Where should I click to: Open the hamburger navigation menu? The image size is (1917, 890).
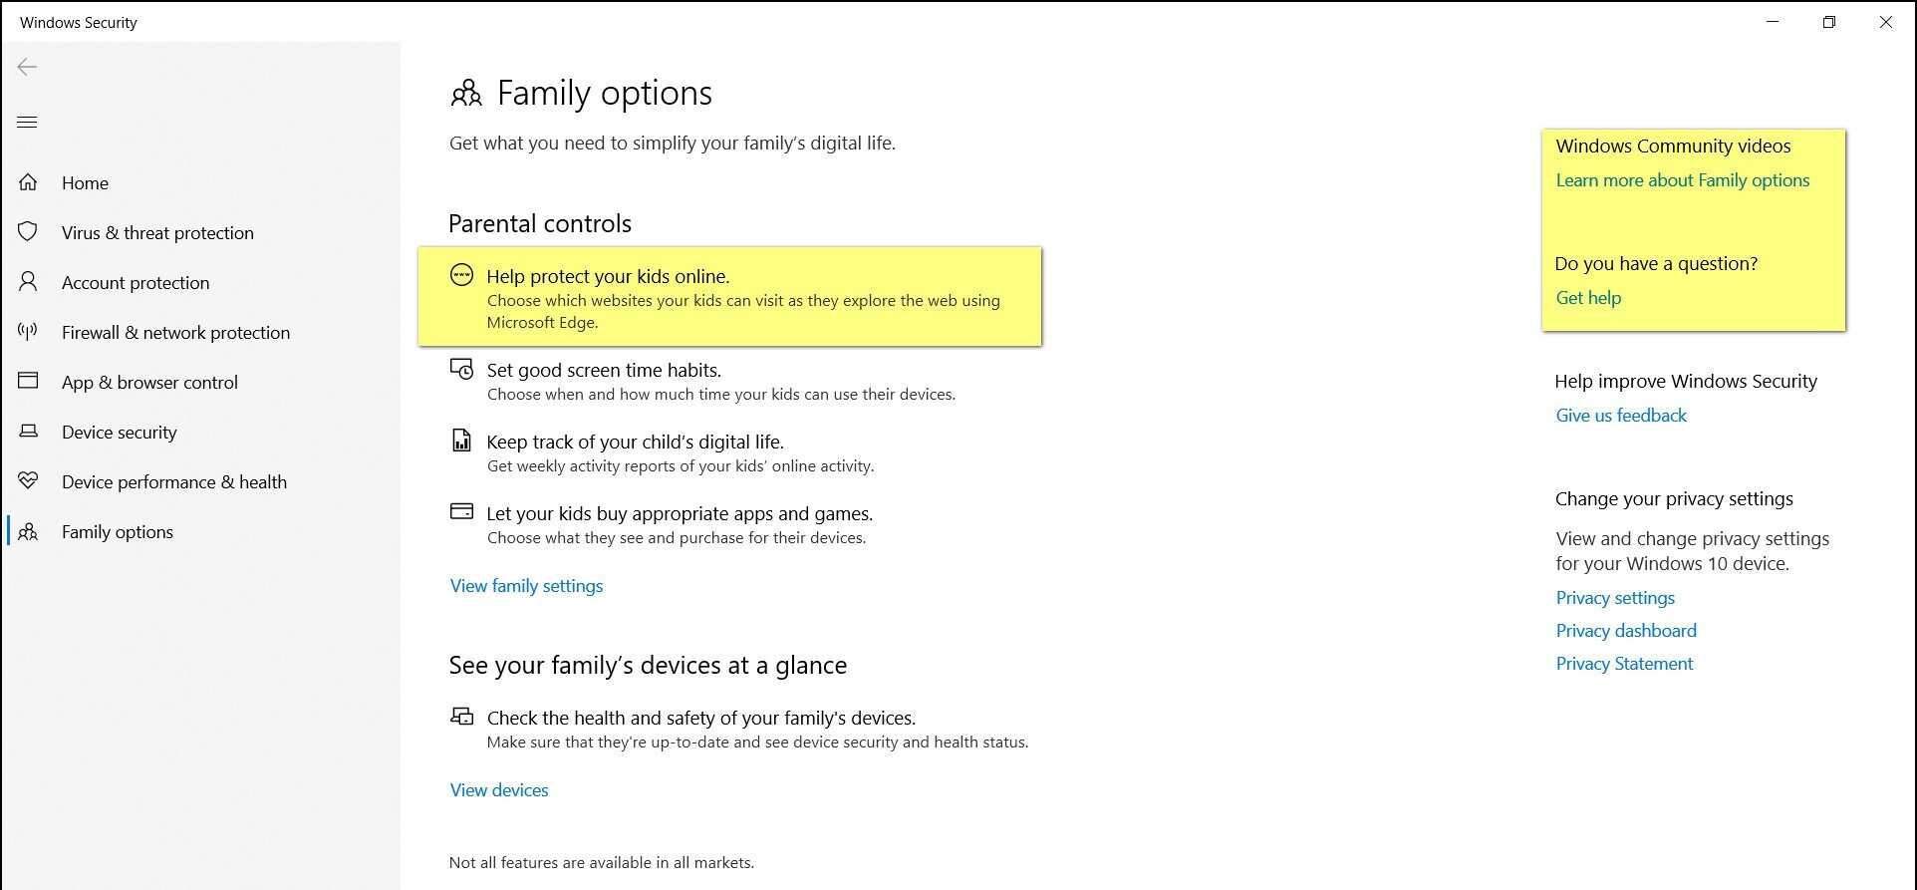point(27,122)
